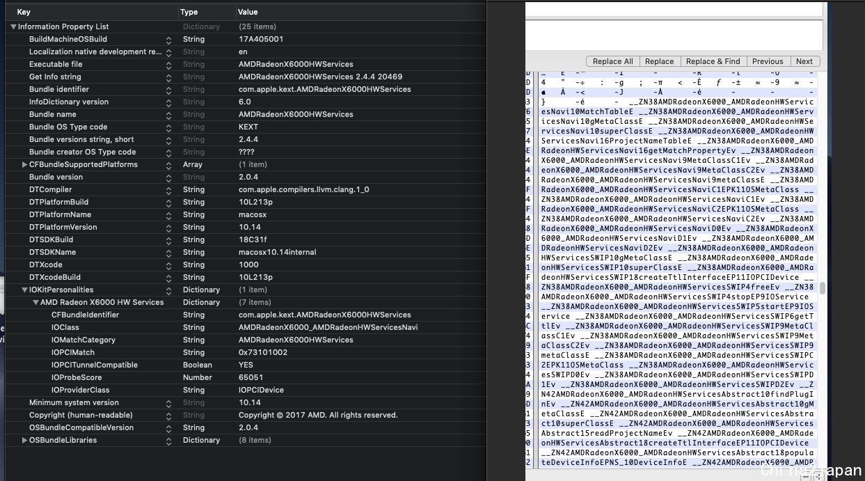The width and height of the screenshot is (865, 481).
Task: Select the 2.4.4 short version value
Action: [248, 139]
